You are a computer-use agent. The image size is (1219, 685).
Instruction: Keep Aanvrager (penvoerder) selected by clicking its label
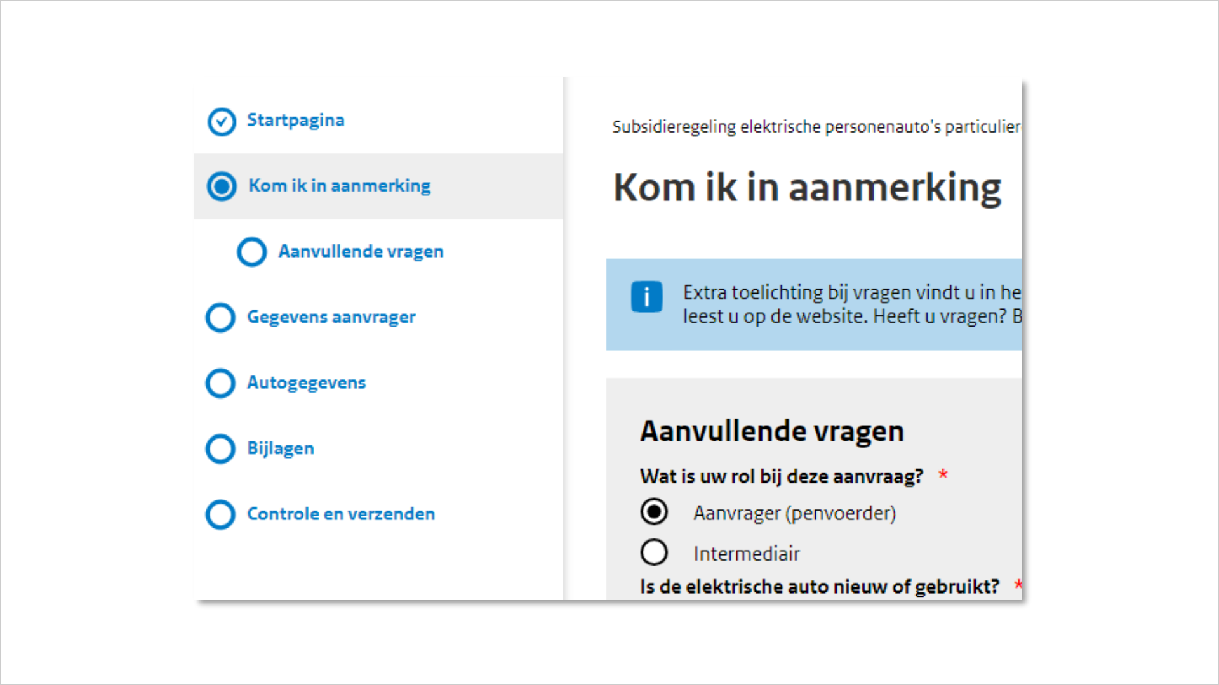pos(794,513)
